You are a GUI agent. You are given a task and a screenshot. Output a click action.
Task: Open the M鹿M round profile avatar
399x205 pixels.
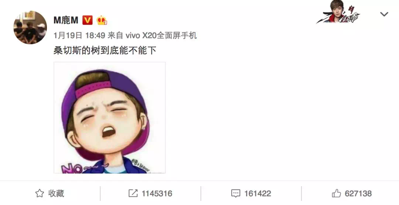[30, 27]
